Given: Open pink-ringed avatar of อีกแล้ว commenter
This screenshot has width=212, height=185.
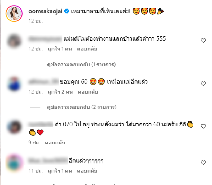Looking at the screenshot, I should point(14,163).
